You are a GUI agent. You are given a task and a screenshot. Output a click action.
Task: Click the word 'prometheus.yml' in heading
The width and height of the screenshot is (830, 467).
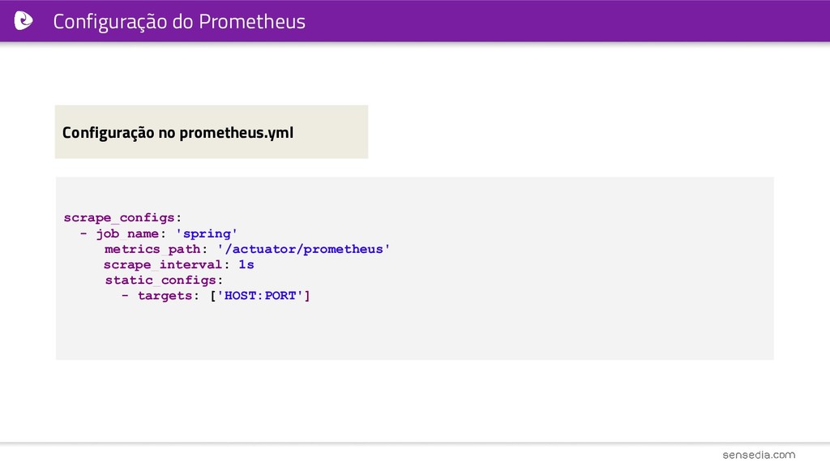click(236, 132)
